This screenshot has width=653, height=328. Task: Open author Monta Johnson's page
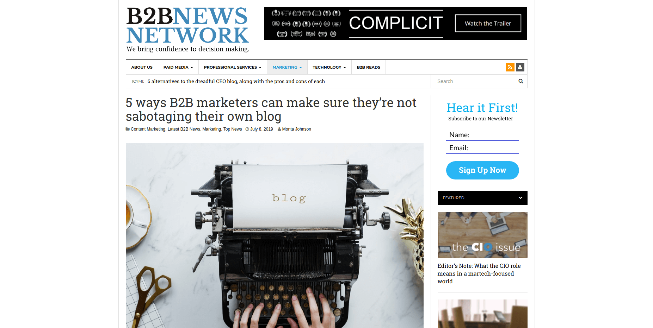296,129
